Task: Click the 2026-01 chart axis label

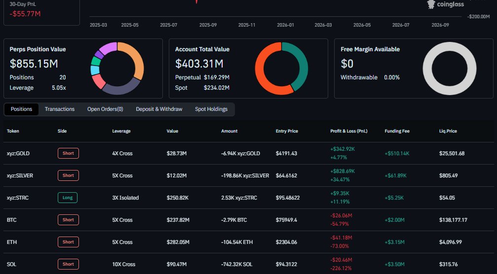Action: (x=285, y=25)
